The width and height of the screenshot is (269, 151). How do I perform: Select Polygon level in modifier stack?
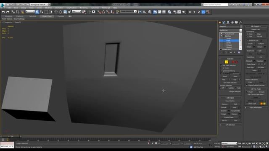(x=229, y=45)
